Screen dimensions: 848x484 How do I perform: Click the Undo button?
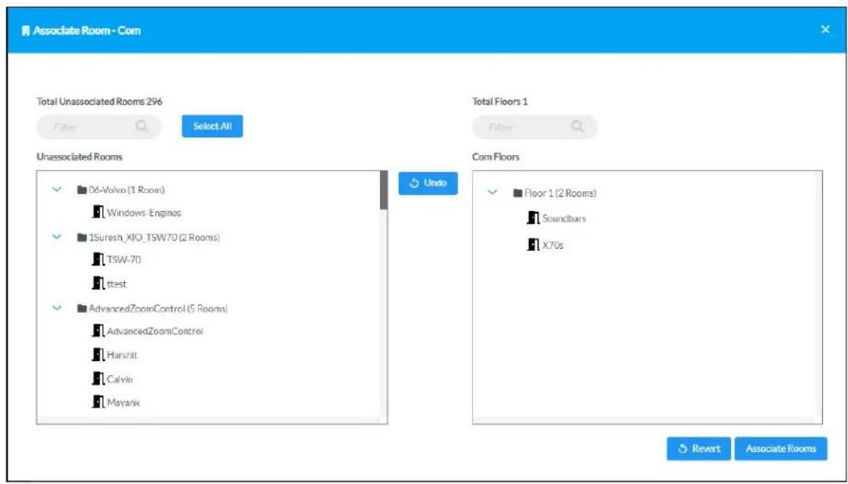pyautogui.click(x=428, y=184)
